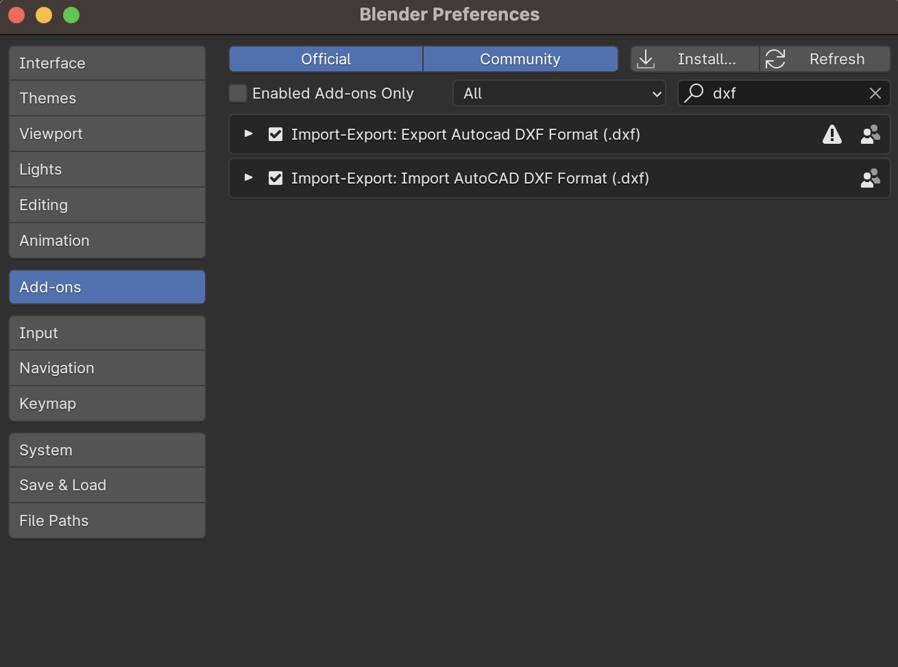Disable the Export Autocad DXF Format add-on
The width and height of the screenshot is (898, 667).
(276, 134)
